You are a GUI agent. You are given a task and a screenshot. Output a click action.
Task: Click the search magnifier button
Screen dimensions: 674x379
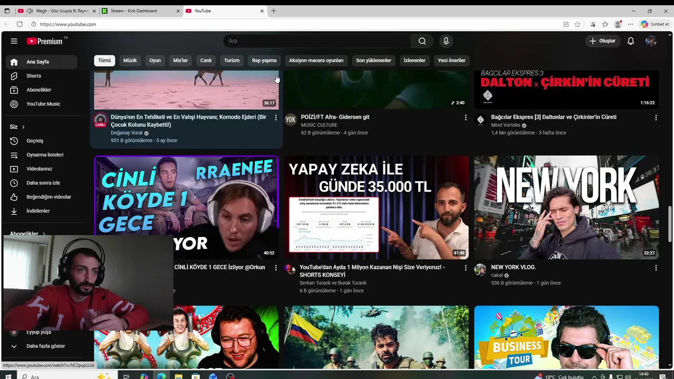[422, 41]
